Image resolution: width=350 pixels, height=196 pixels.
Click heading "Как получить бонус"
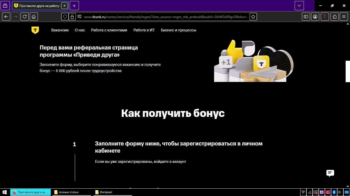(x=173, y=113)
